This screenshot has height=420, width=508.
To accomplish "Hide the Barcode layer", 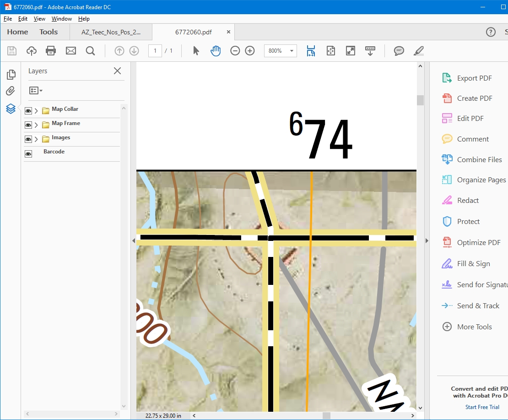I will click(28, 154).
